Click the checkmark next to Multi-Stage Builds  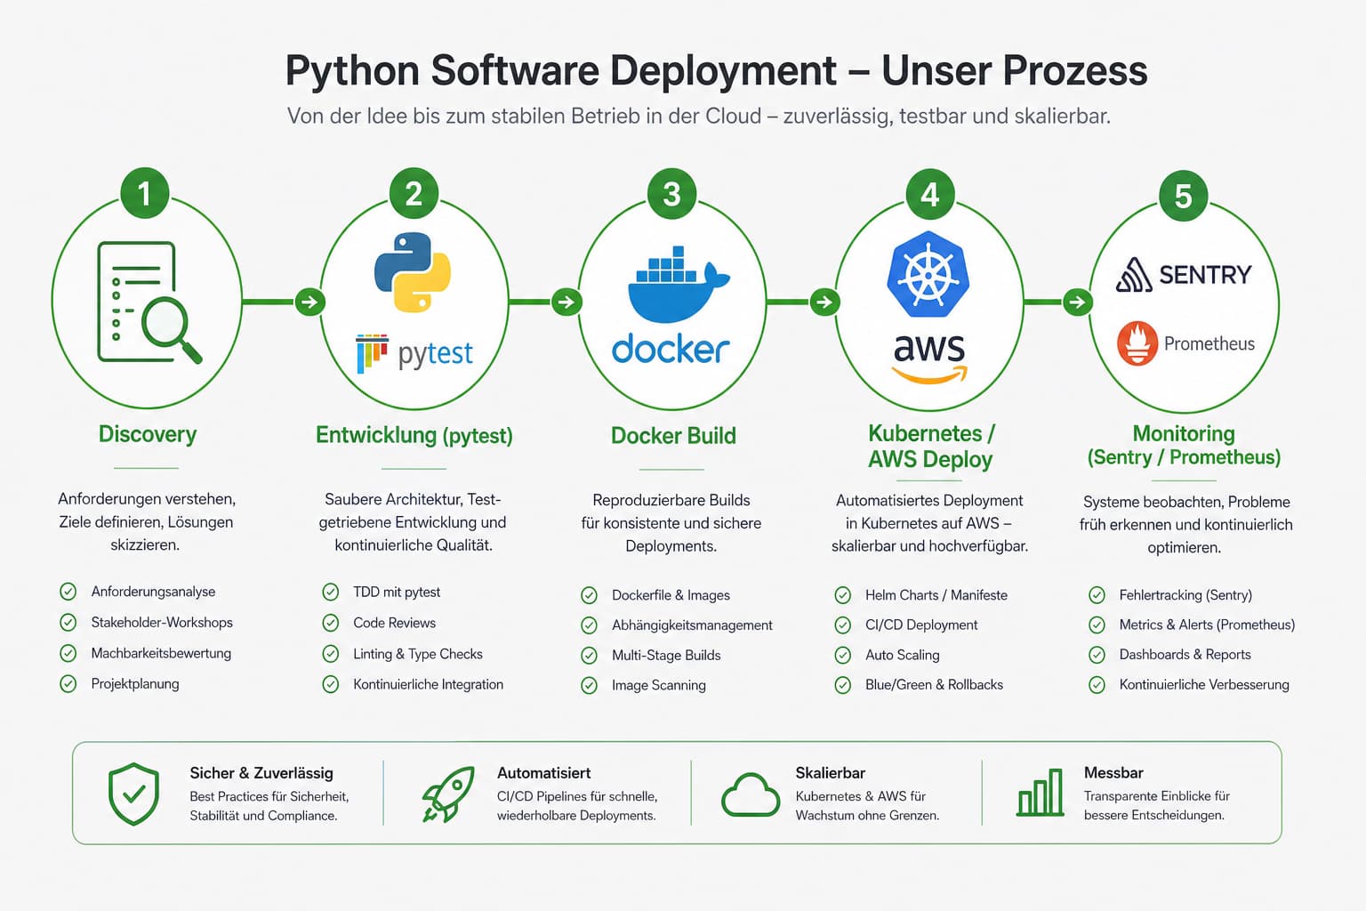pyautogui.click(x=589, y=655)
